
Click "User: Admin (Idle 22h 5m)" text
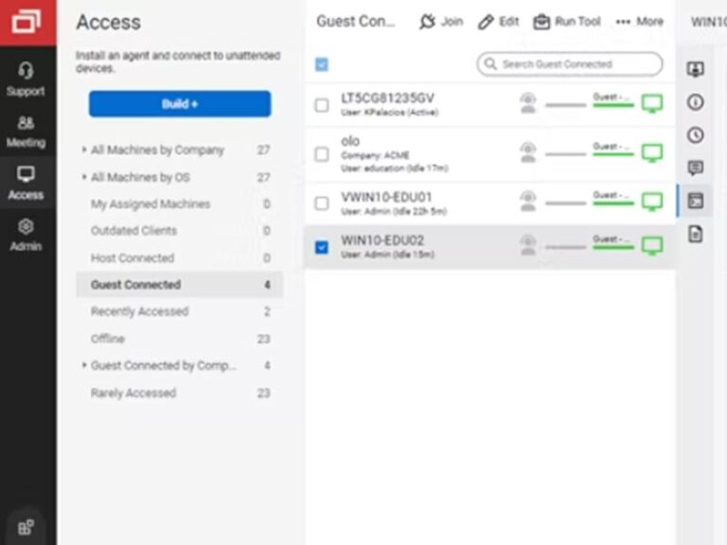coord(394,212)
